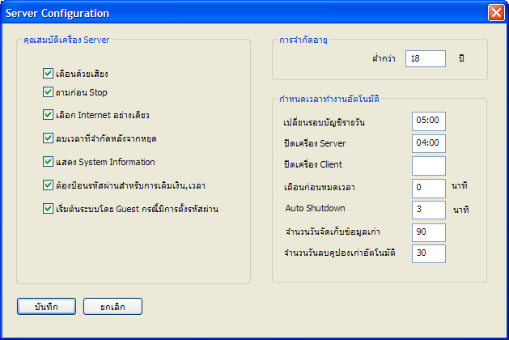
Task: Click the เตือนก่อนหมดเวลา minutes field
Action: pyautogui.click(x=429, y=188)
